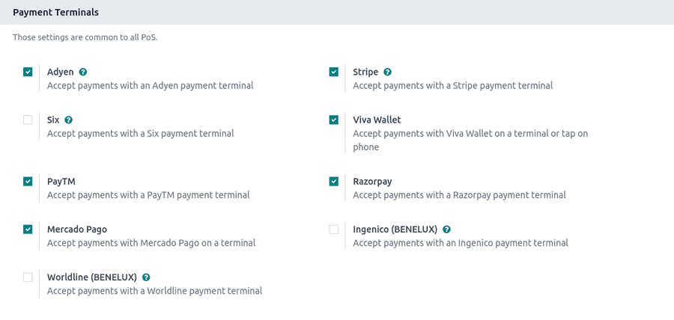Tick the Worldline (BENELUX) checkbox

click(x=28, y=277)
